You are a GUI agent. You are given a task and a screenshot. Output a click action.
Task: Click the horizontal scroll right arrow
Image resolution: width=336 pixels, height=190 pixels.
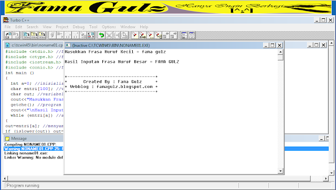click(x=326, y=178)
